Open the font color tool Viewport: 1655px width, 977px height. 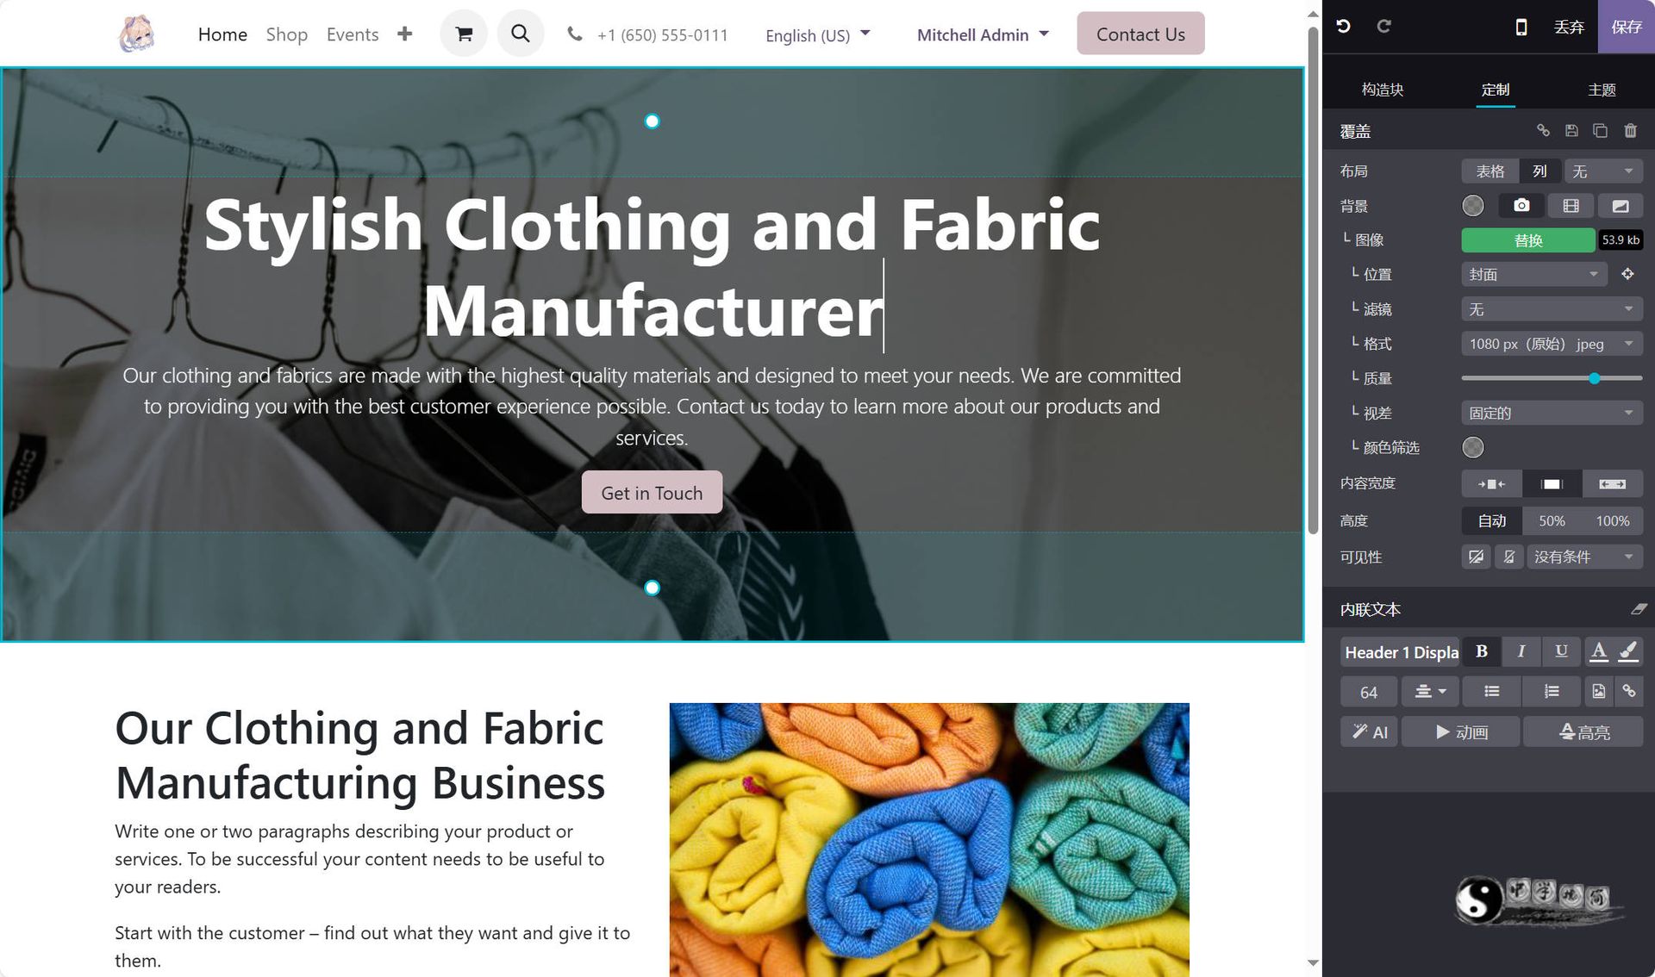click(1598, 651)
